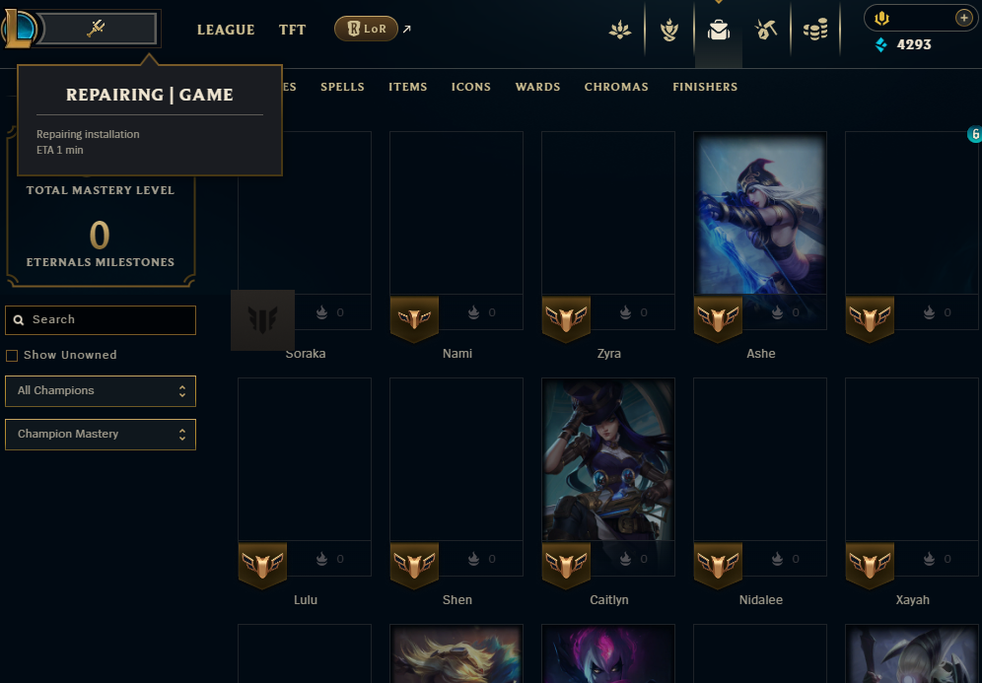Select the Caitlyn champion card
Screen dimensions: 982x683
(608, 477)
